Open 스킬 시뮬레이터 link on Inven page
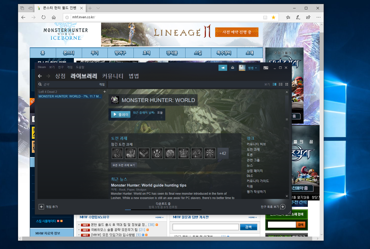This screenshot has height=249, width=370. (46, 221)
